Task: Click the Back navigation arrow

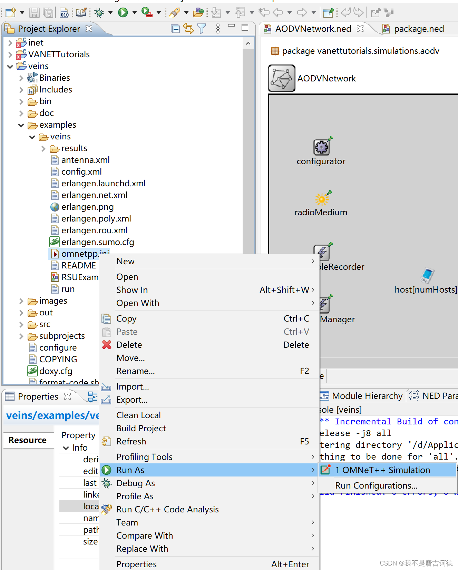Action: (x=278, y=13)
